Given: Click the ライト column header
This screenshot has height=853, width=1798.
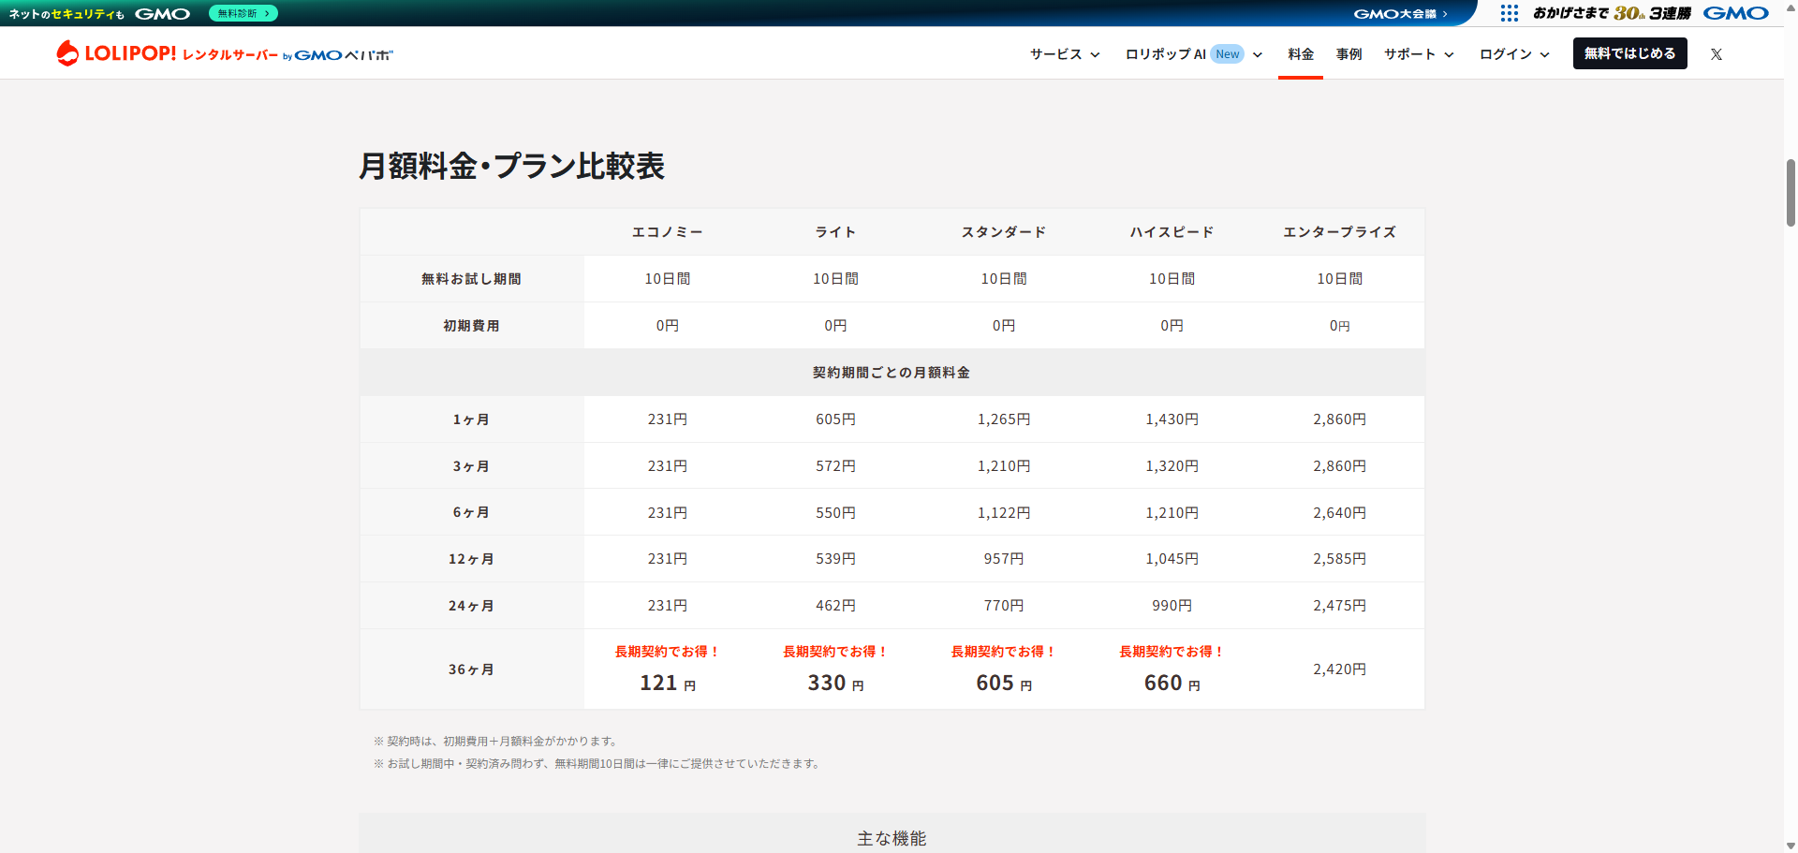Looking at the screenshot, I should [x=835, y=232].
